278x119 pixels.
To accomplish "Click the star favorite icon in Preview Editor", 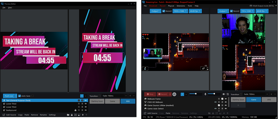I will click(x=130, y=96).
